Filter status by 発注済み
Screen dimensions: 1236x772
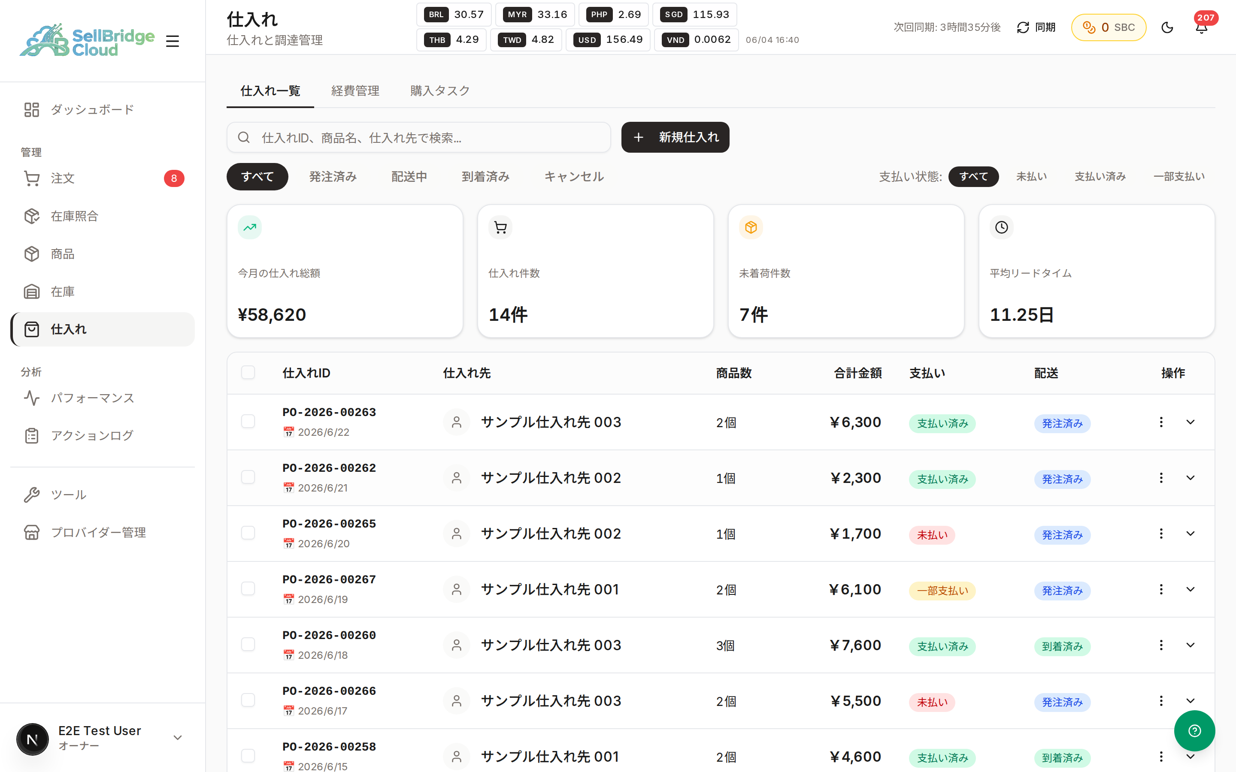tap(333, 177)
